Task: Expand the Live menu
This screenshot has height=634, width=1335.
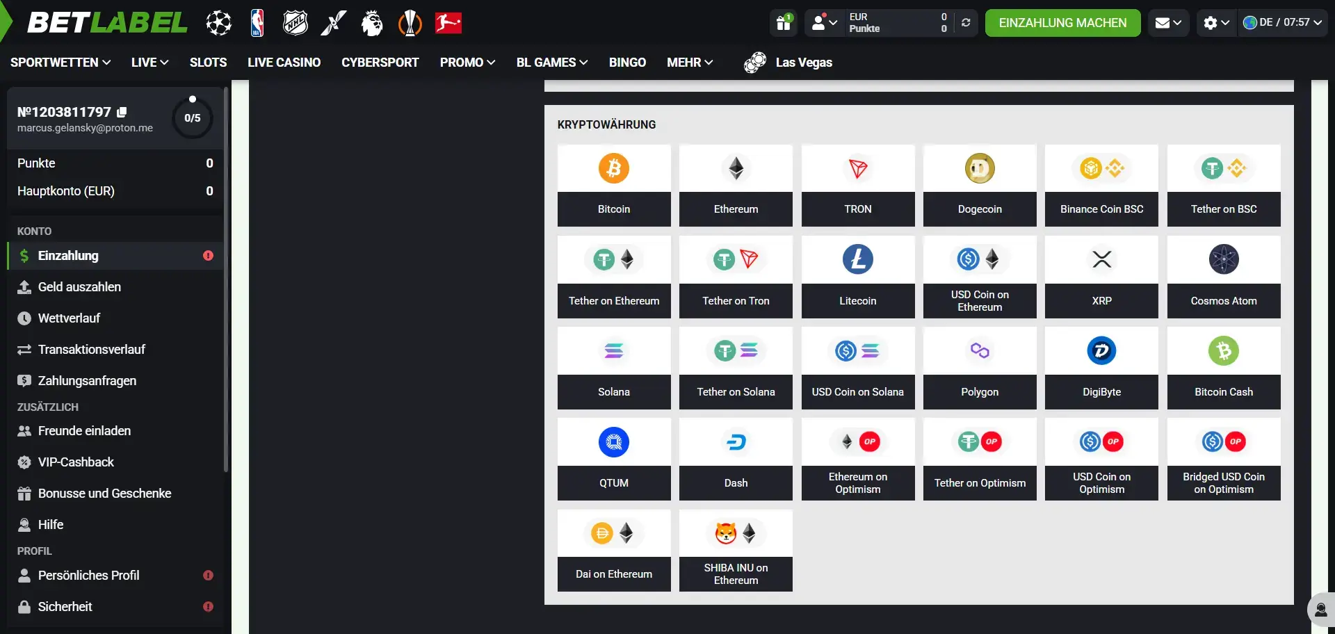Action: pos(149,63)
